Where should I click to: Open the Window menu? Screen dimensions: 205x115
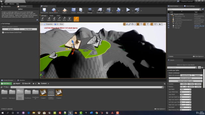pyautogui.click(x=12, y=4)
